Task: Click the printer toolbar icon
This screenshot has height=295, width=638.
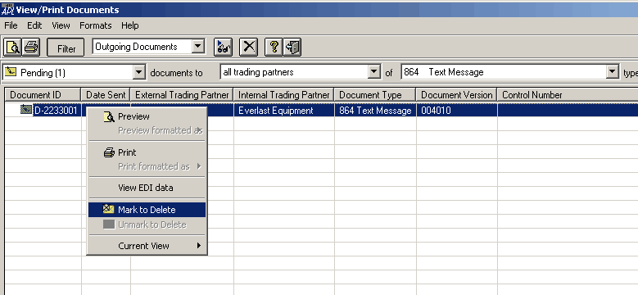Action: [31, 48]
